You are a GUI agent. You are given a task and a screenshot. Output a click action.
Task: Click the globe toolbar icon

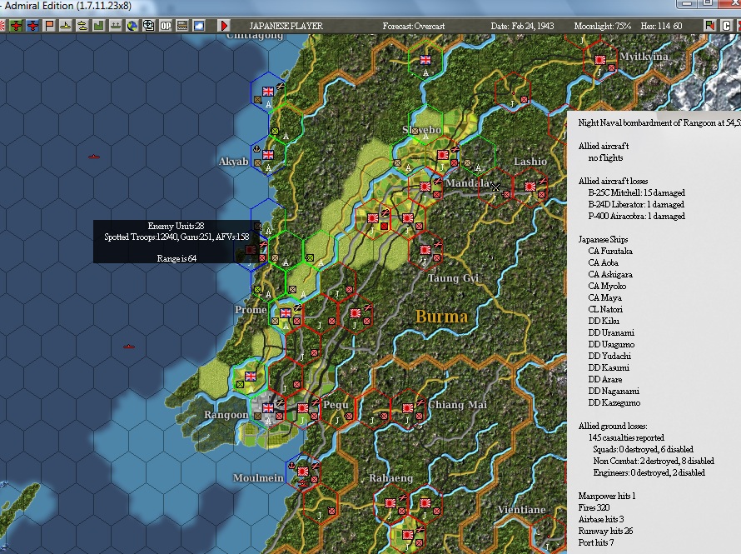132,26
